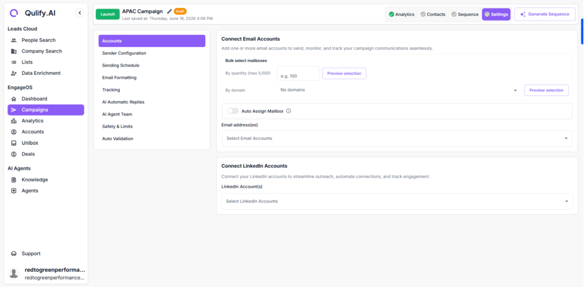The height and width of the screenshot is (287, 587).
Task: Open the Settings step tab
Action: coord(496,14)
